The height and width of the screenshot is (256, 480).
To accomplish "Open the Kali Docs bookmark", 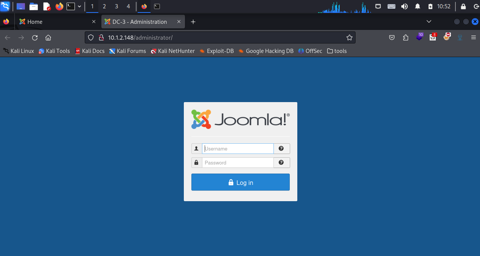I will [x=90, y=51].
